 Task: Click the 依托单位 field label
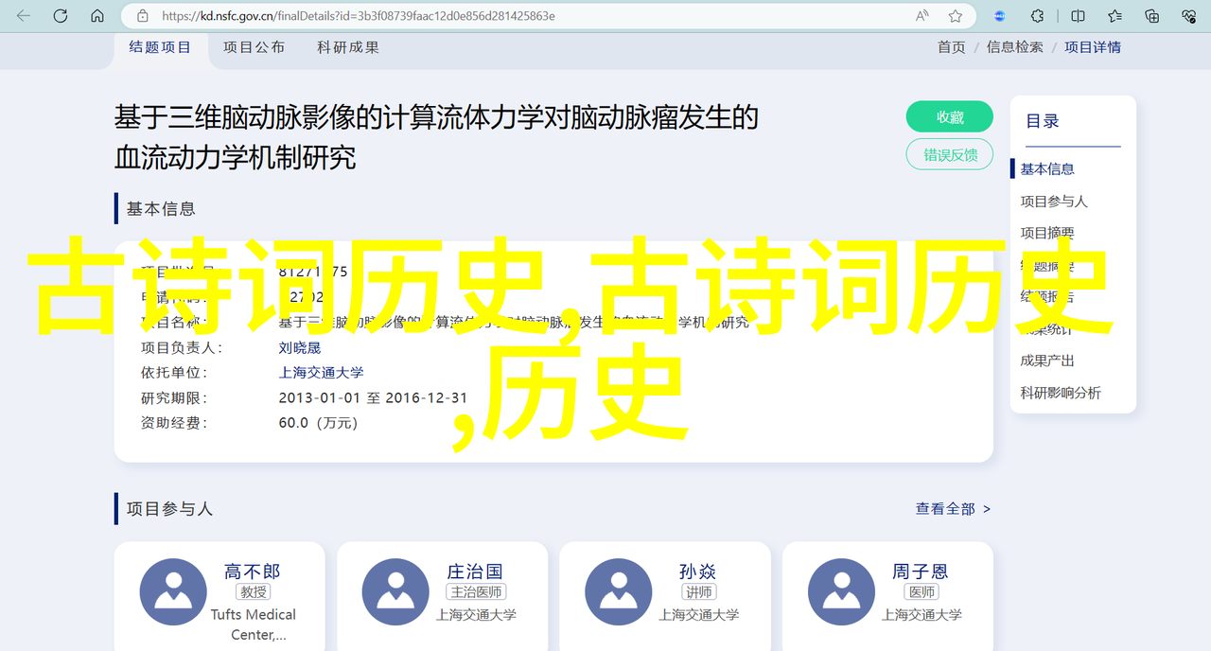[x=174, y=373]
